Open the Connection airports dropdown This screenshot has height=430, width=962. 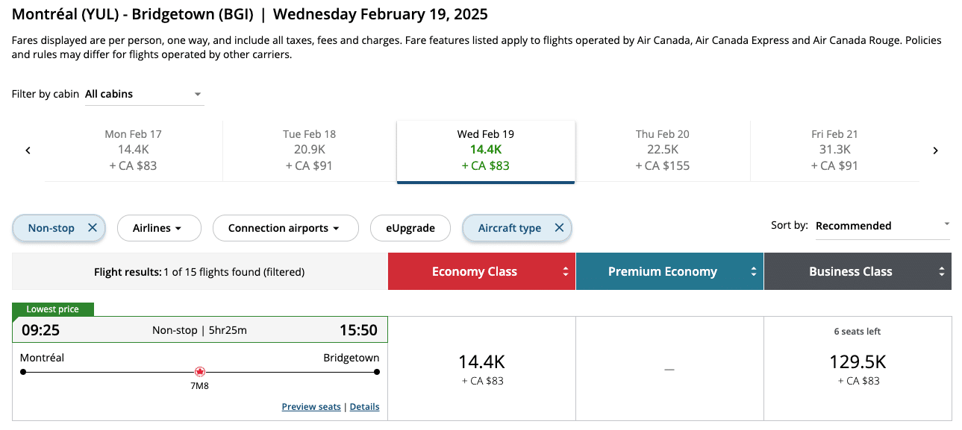click(x=285, y=228)
